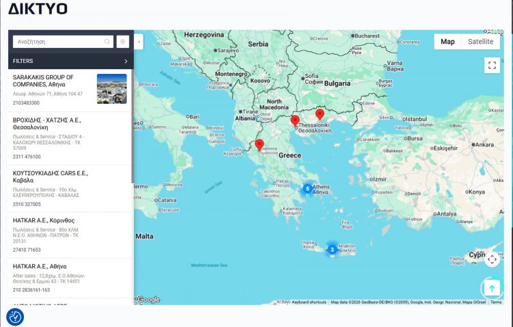
Task: Toggle fullscreen map view
Action: 492,65
